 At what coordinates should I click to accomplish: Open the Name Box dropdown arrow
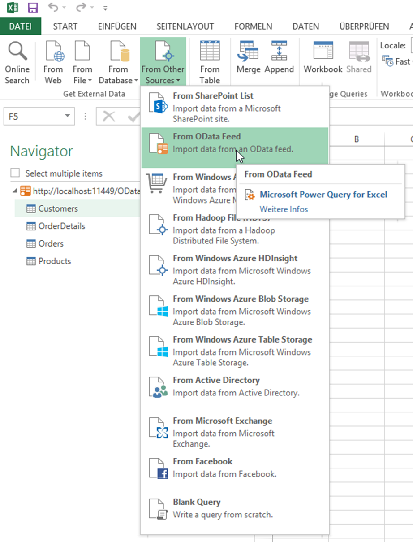(68, 117)
